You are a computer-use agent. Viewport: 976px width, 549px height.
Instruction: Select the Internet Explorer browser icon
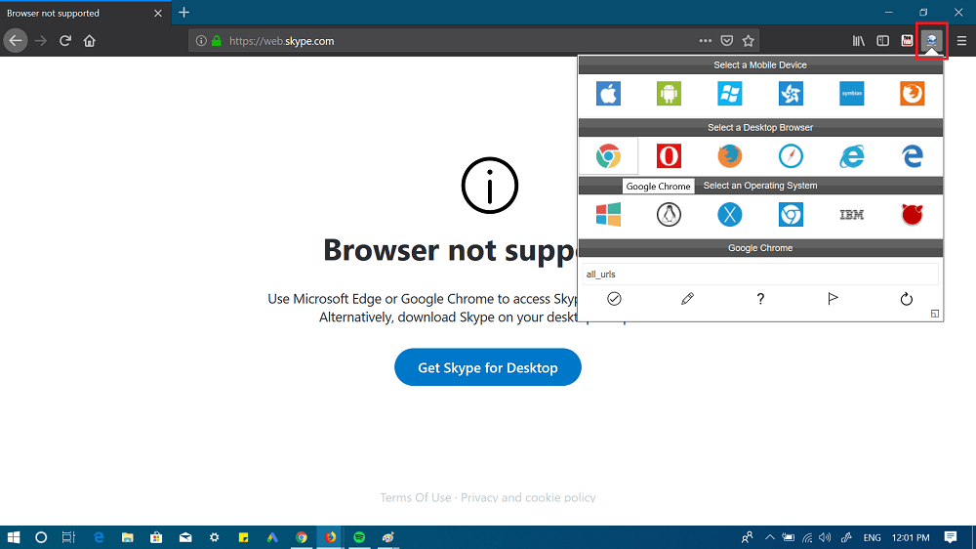click(851, 156)
